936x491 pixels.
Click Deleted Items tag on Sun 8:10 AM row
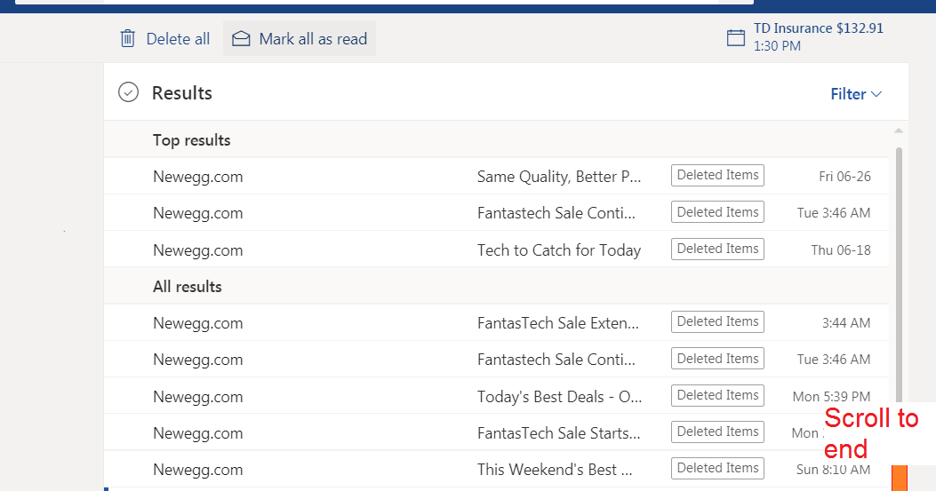click(x=717, y=468)
